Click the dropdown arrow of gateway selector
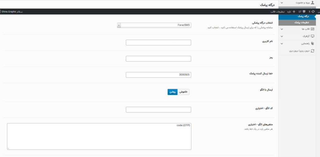 [119, 25]
